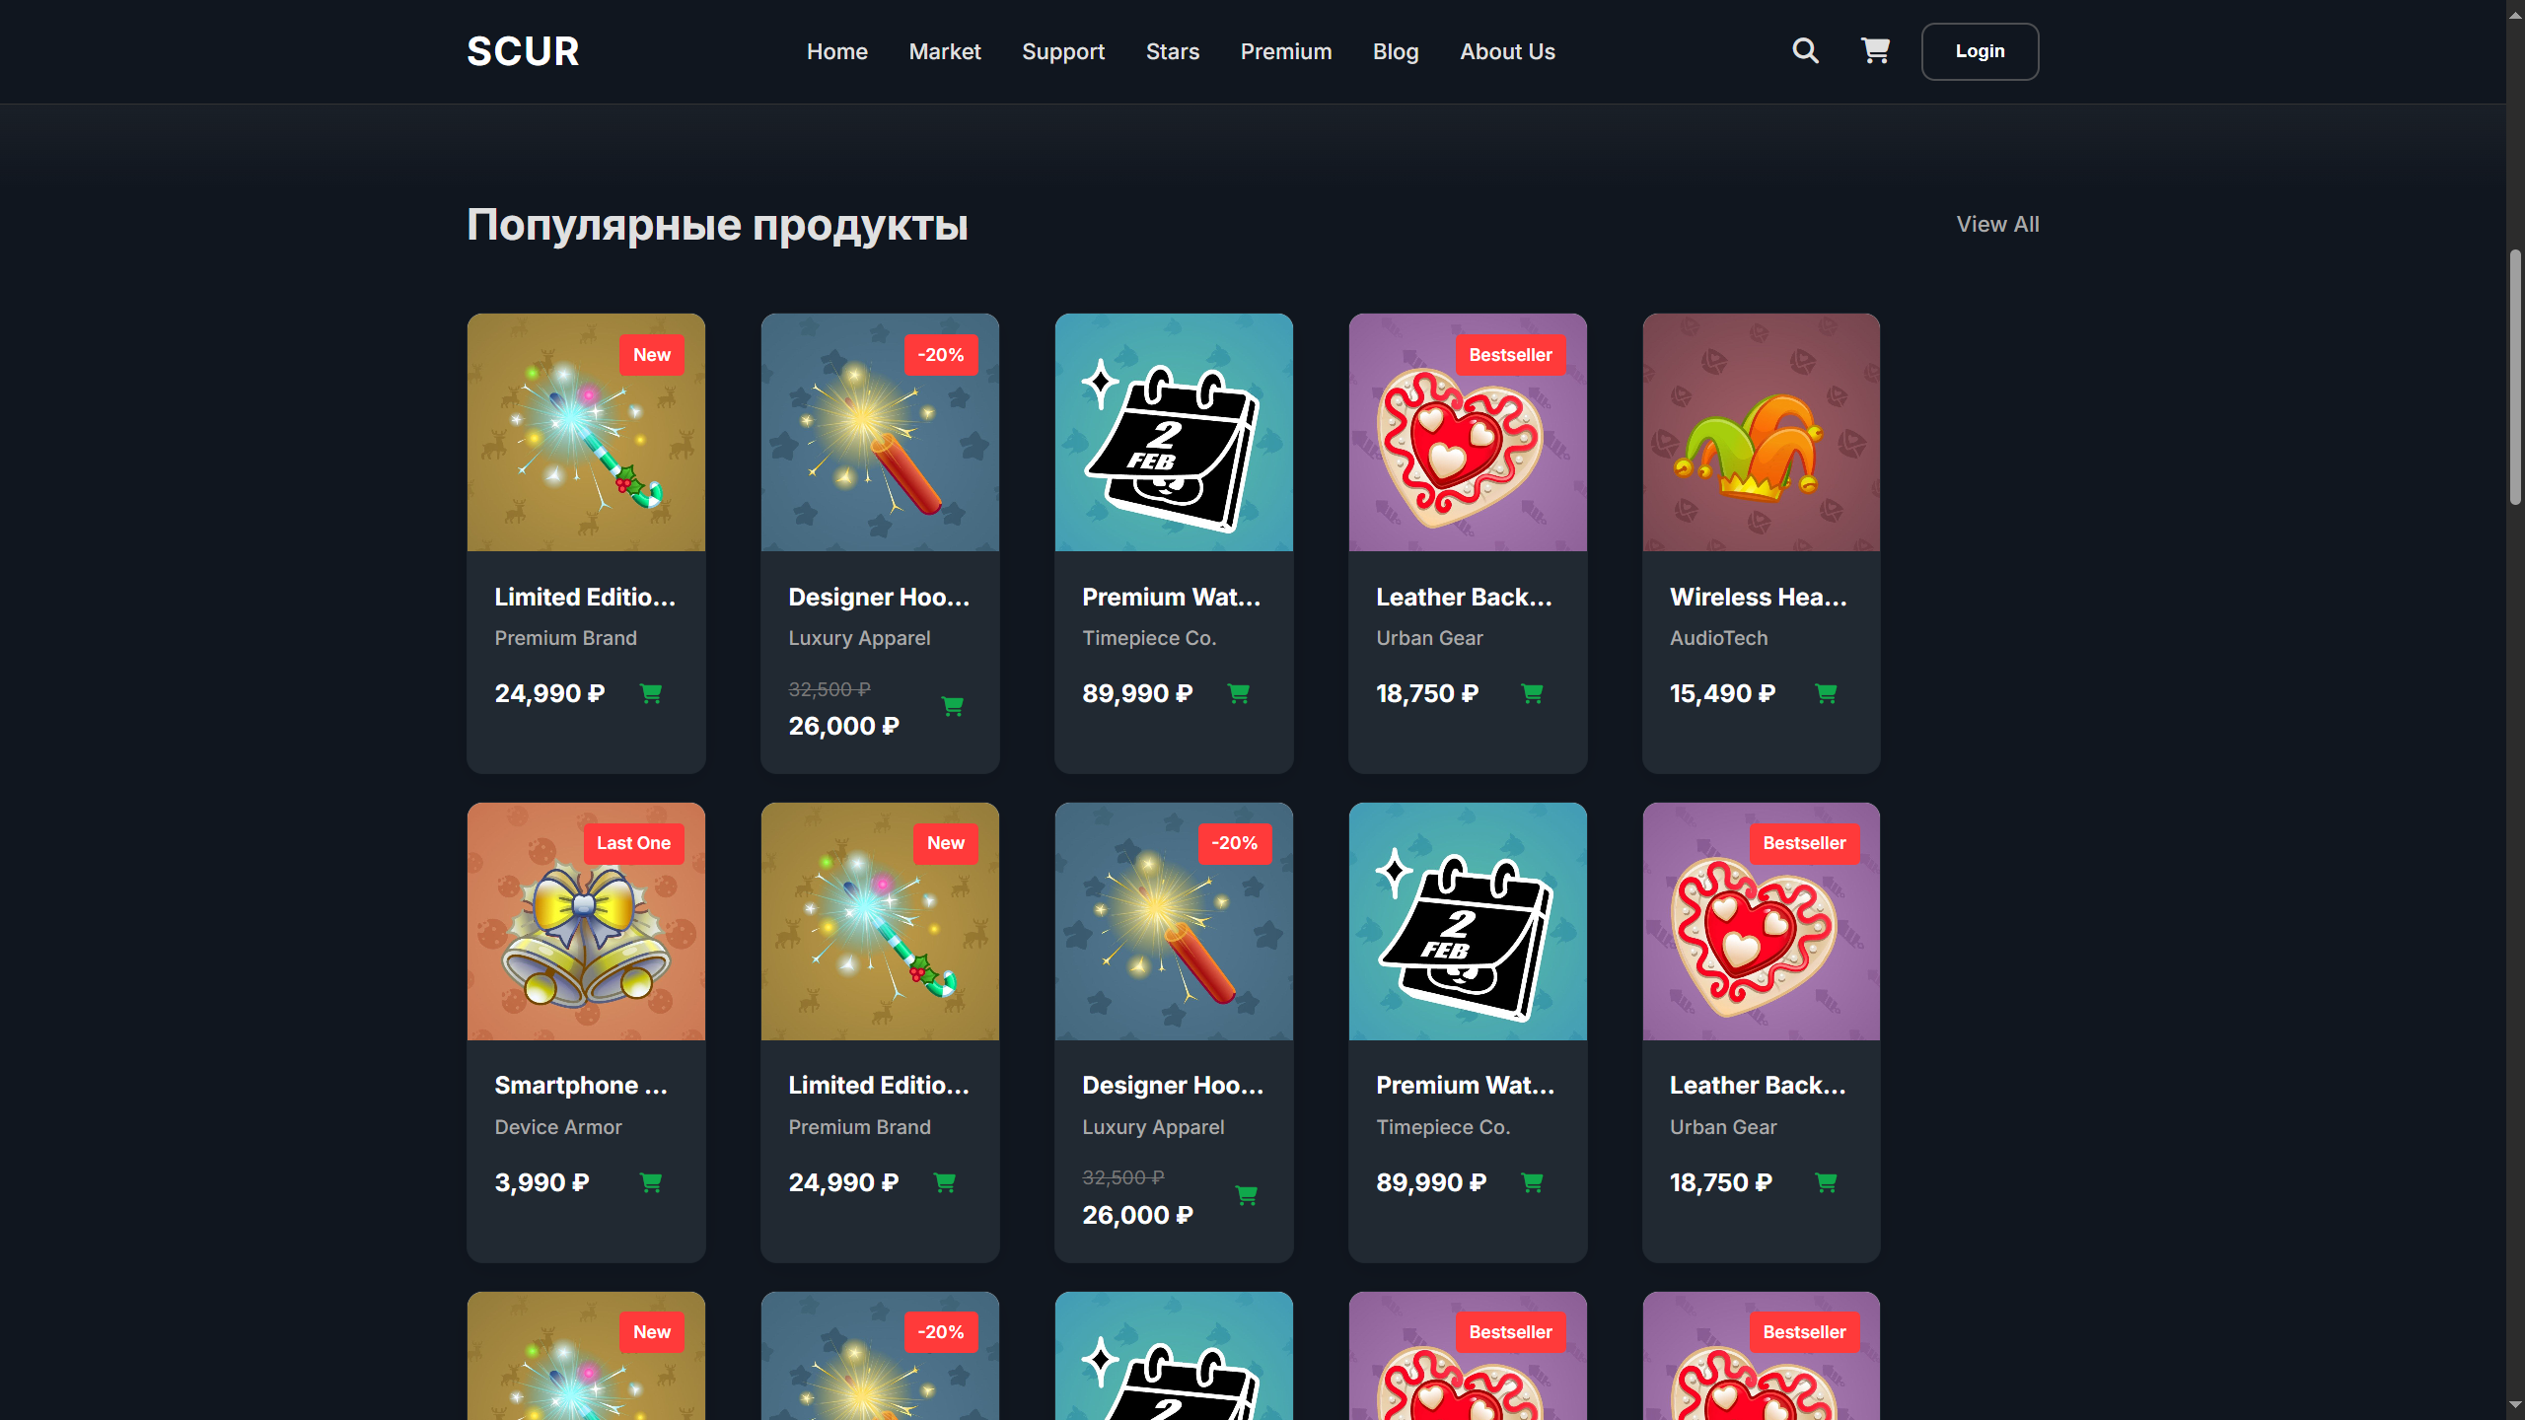Screen dimensions: 2525x1420
Task: Click the Last One badge
Action: pyautogui.click(x=633, y=843)
